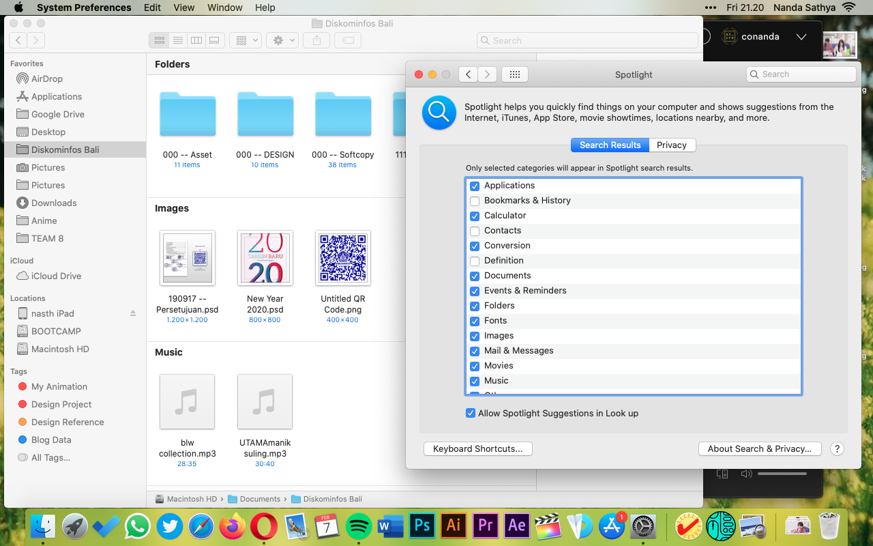Switch to the Privacy tab

671,145
